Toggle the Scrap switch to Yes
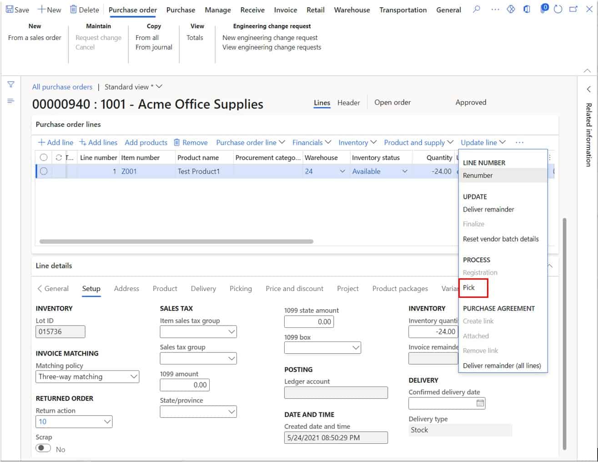This screenshot has height=462, width=598. (x=43, y=447)
